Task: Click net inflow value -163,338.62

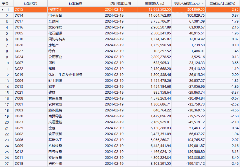Action: click(x=195, y=158)
